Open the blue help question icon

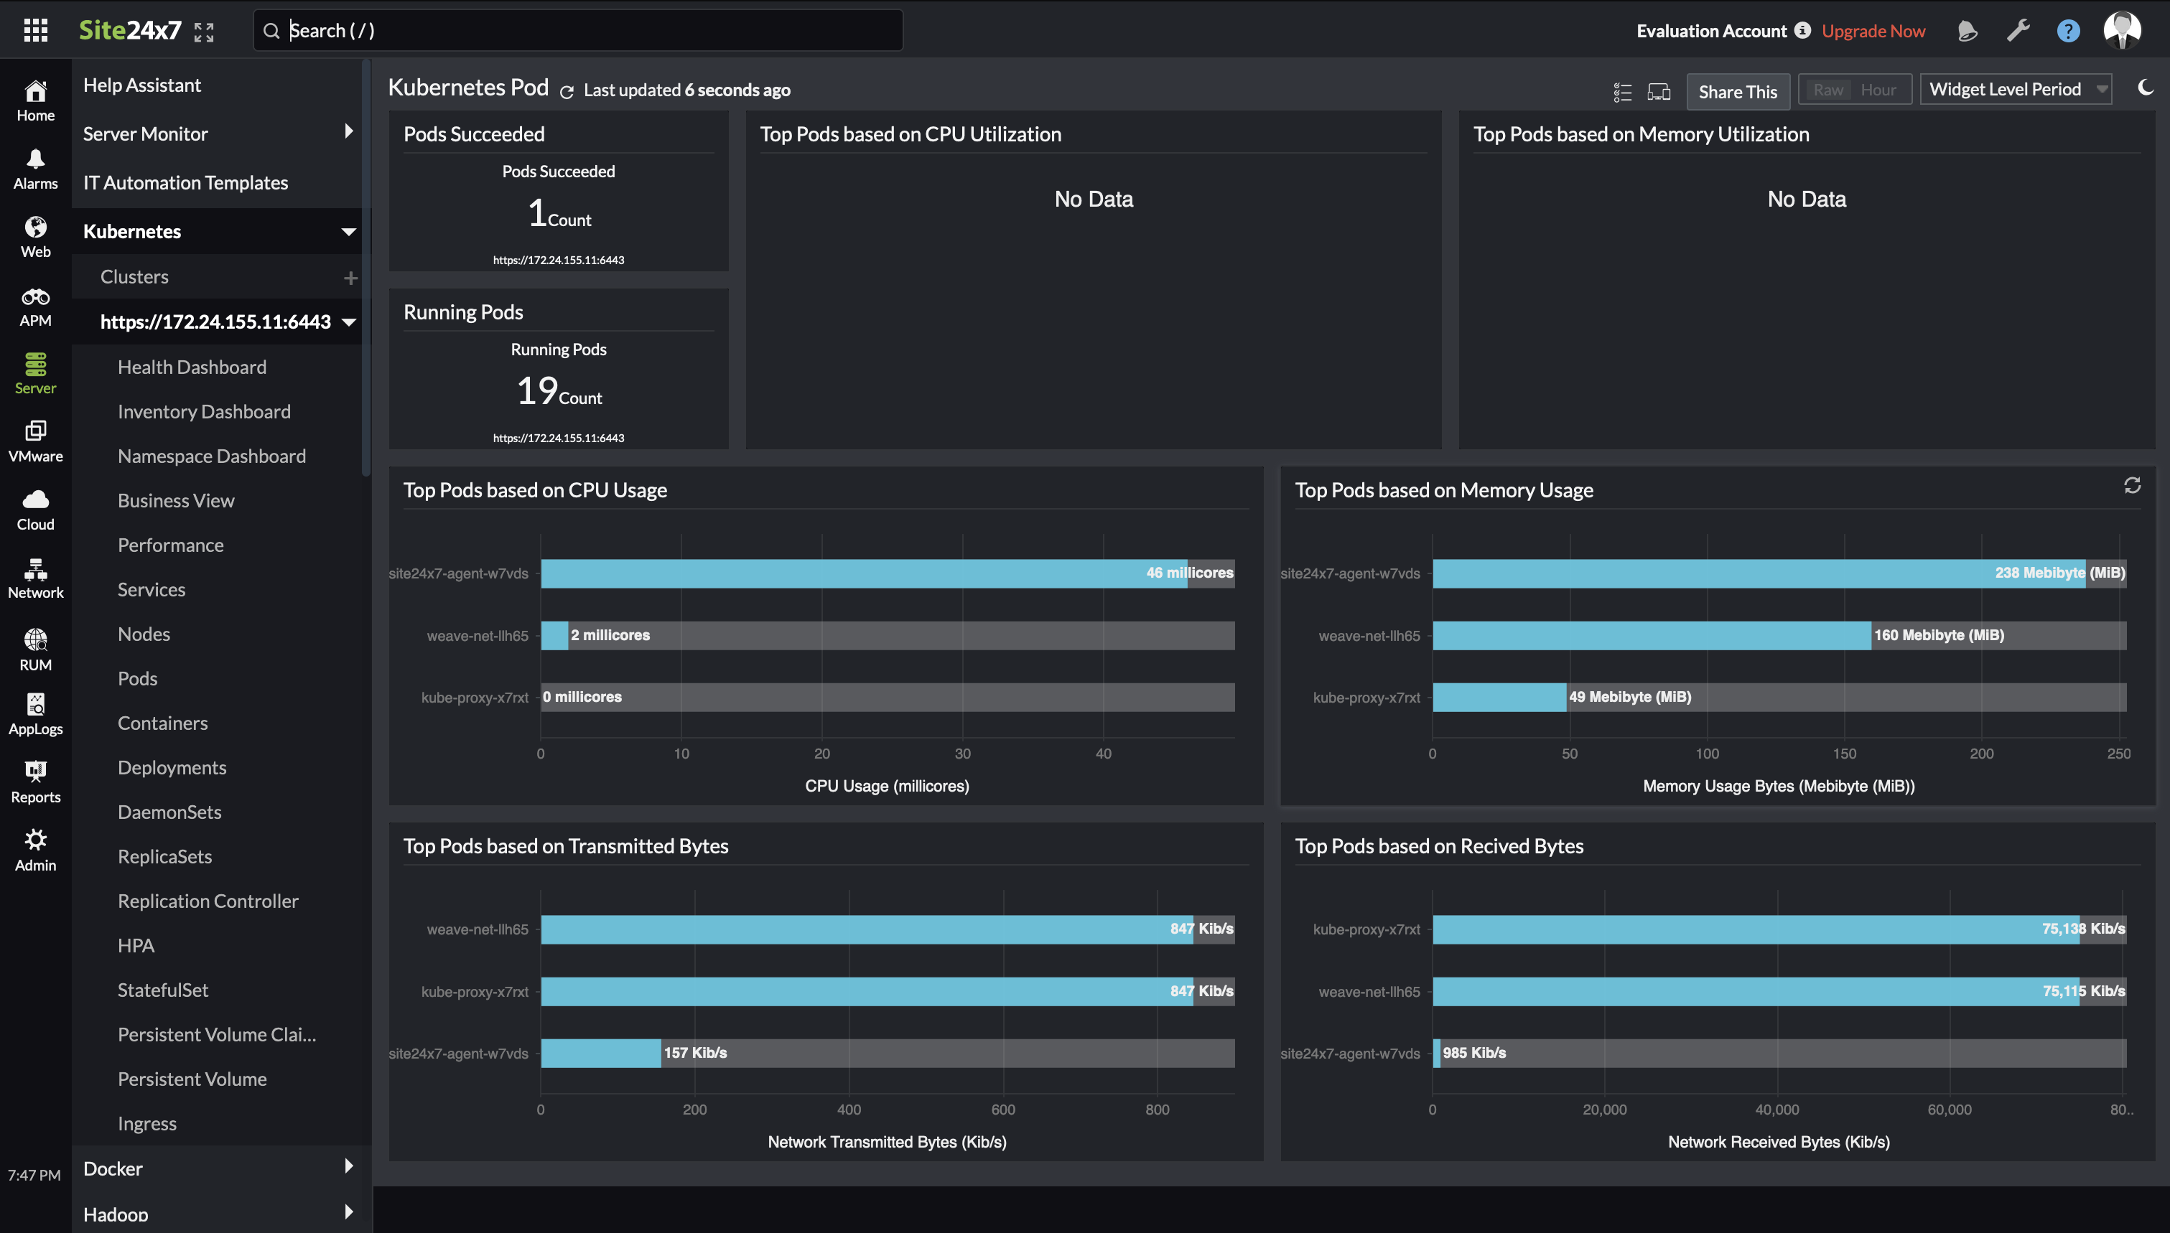[2068, 32]
